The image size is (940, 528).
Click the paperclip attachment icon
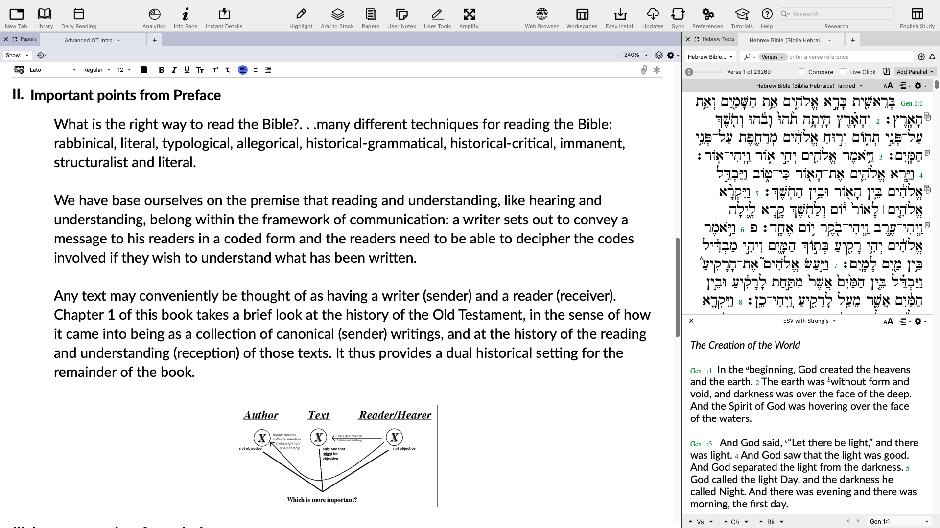pos(644,70)
